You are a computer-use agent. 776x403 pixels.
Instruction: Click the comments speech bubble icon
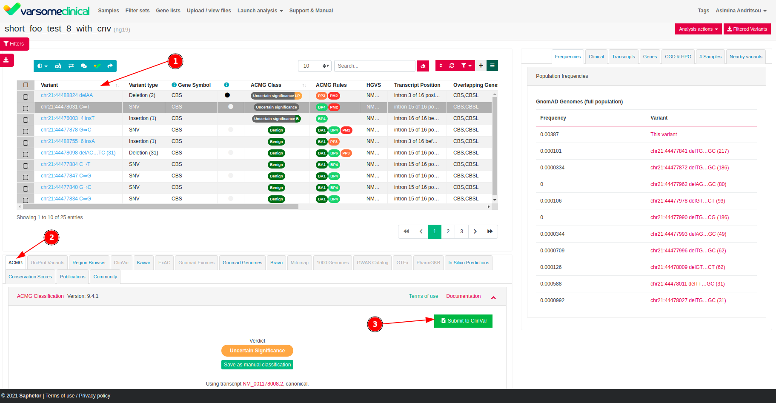tap(84, 66)
